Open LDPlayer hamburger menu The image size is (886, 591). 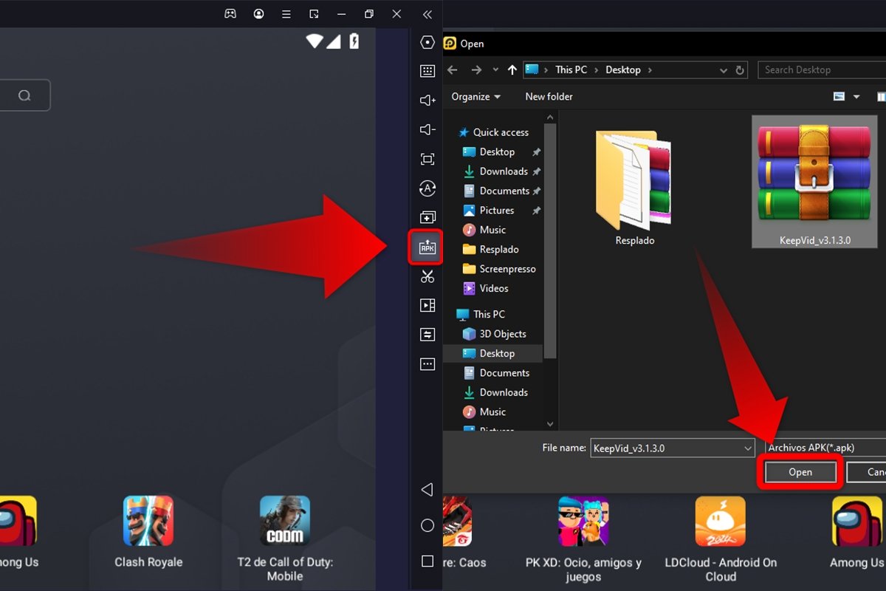[286, 14]
